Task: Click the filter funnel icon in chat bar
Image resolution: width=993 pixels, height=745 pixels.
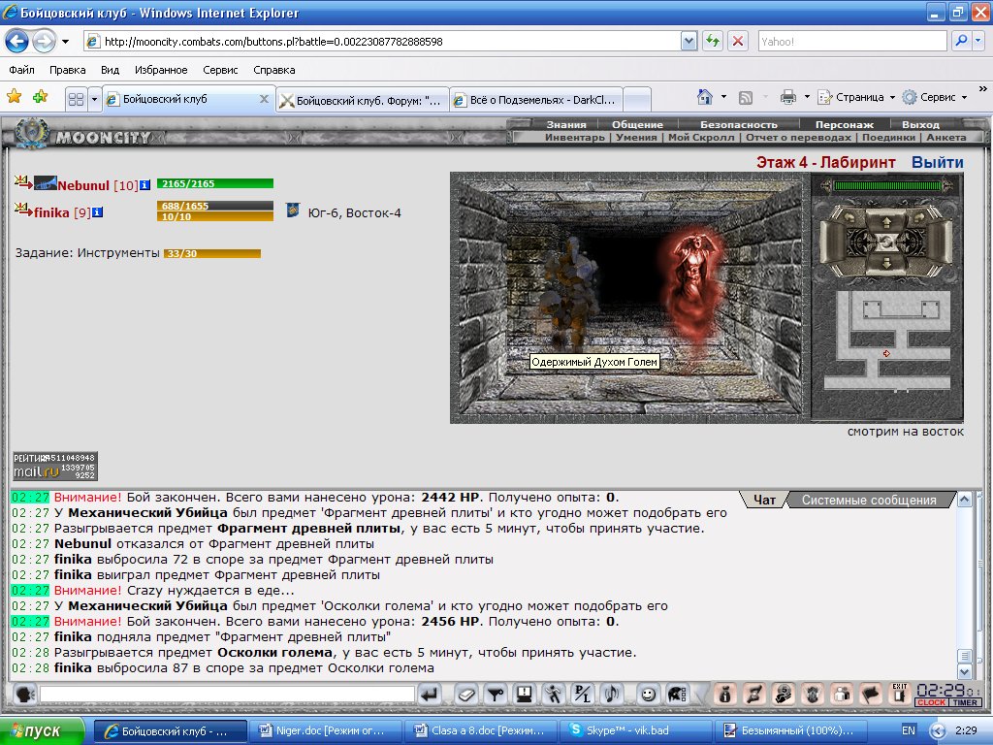Action: pos(496,695)
